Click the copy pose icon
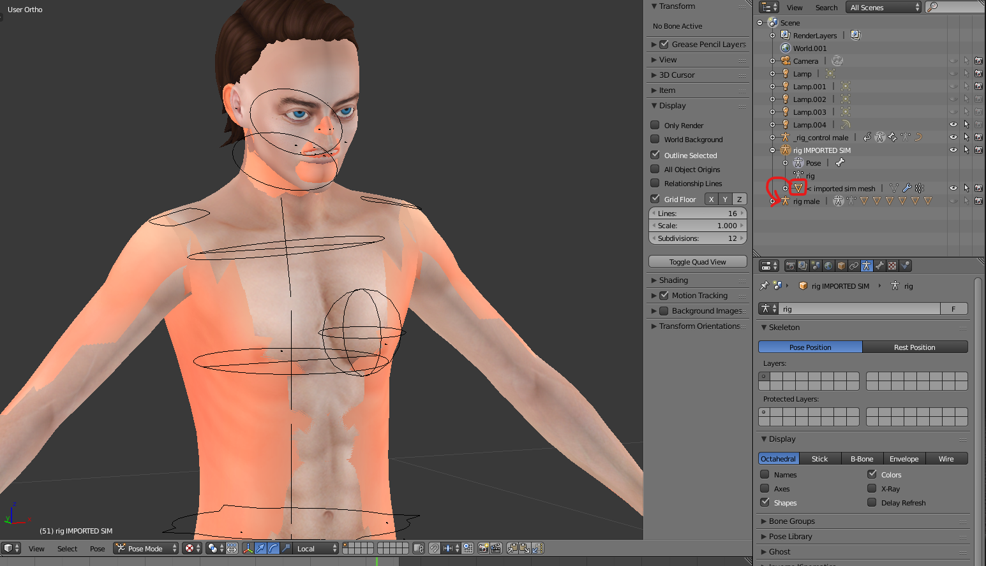This screenshot has height=566, width=986. (x=512, y=548)
